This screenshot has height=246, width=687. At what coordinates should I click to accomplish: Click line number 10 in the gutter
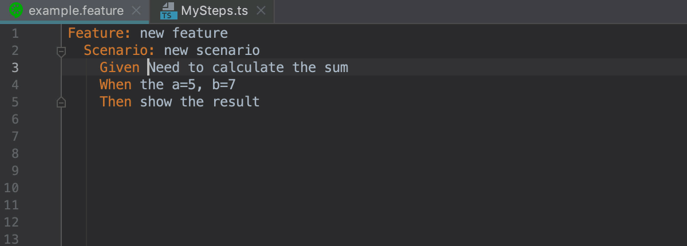(x=12, y=188)
